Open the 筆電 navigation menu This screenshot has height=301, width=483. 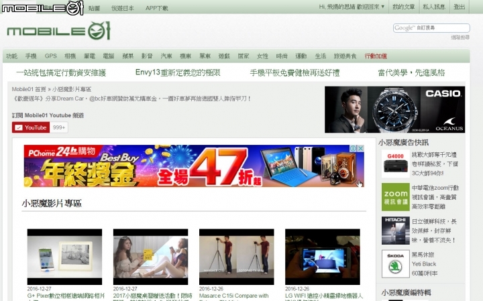pos(89,56)
